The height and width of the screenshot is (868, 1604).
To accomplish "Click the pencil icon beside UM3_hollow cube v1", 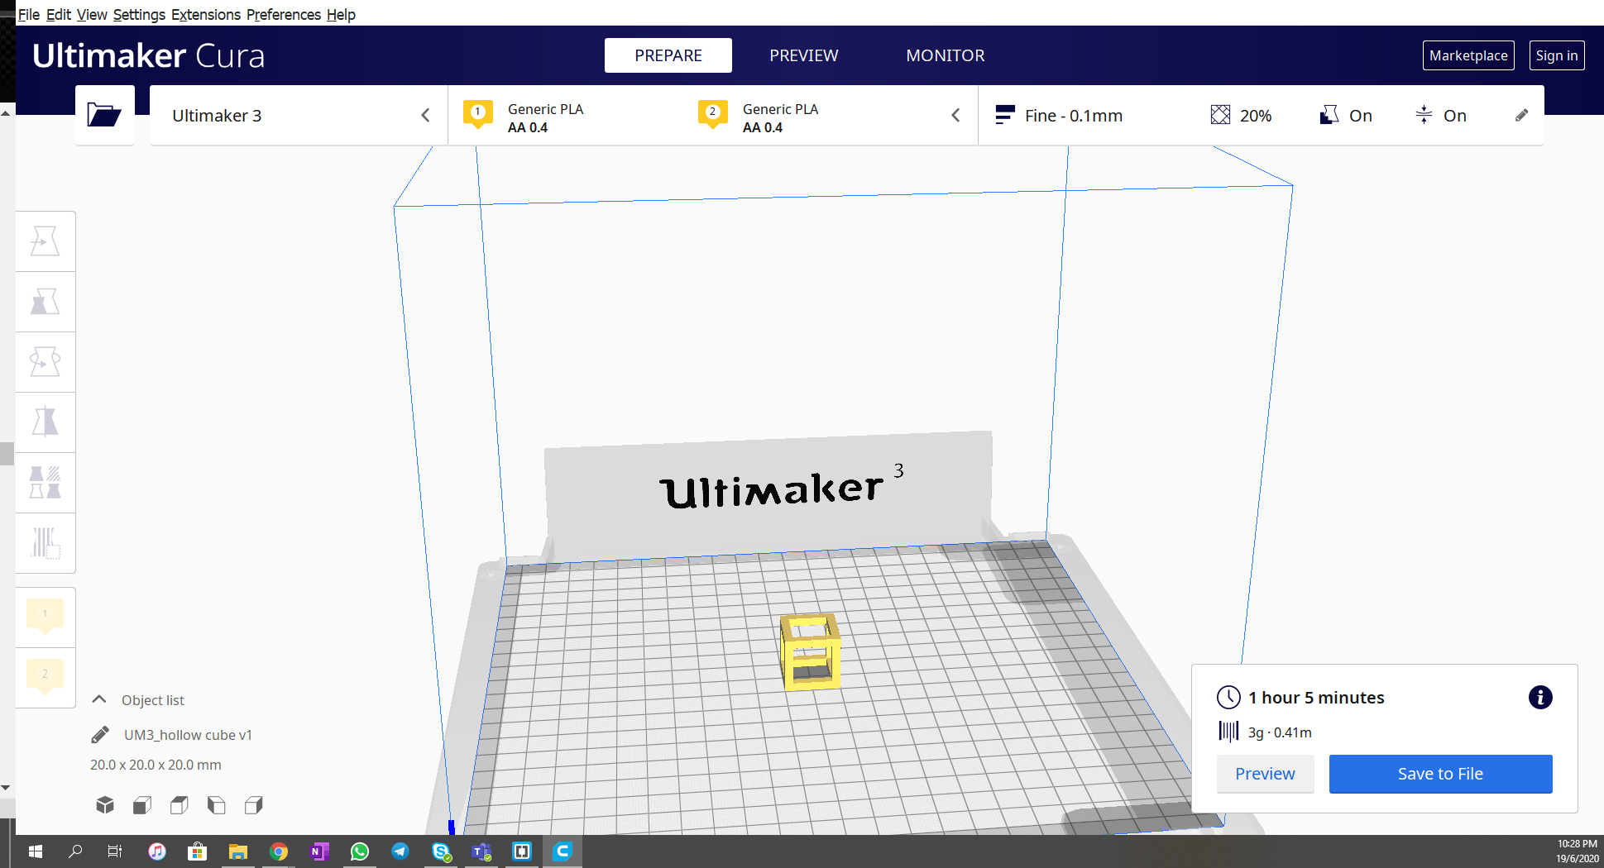I will coord(100,735).
